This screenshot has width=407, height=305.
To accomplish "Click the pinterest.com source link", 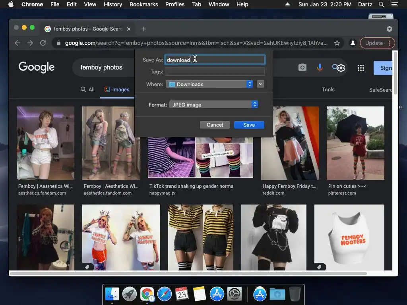I will tap(342, 193).
